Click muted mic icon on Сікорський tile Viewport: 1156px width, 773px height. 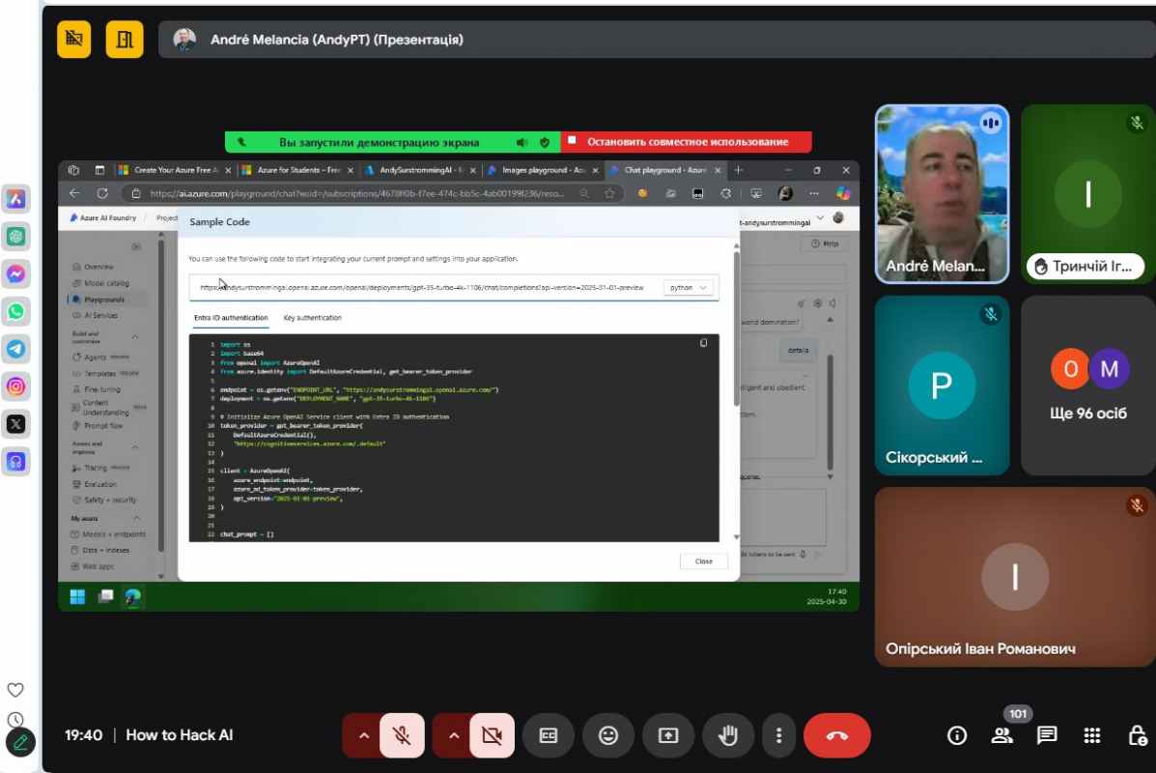990,314
